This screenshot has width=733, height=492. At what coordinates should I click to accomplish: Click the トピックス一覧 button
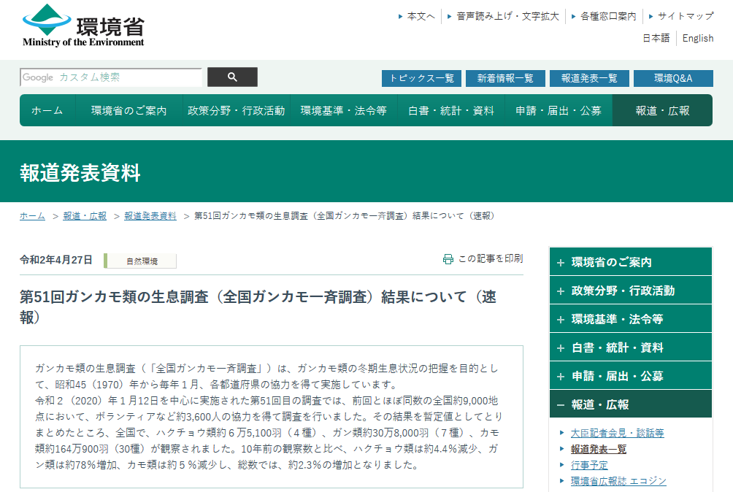421,78
